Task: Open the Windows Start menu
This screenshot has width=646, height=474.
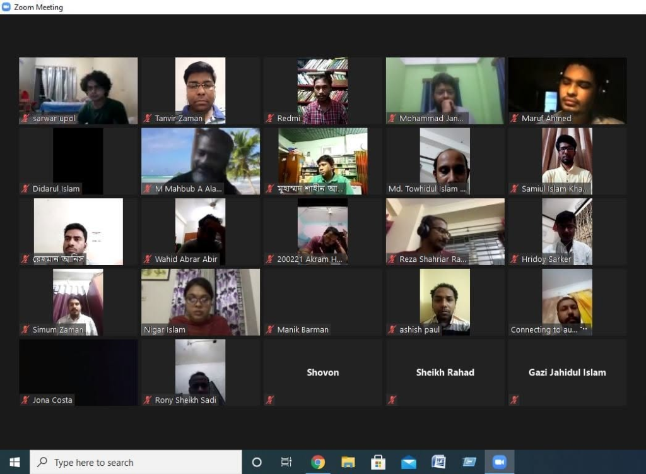Action: (15, 462)
